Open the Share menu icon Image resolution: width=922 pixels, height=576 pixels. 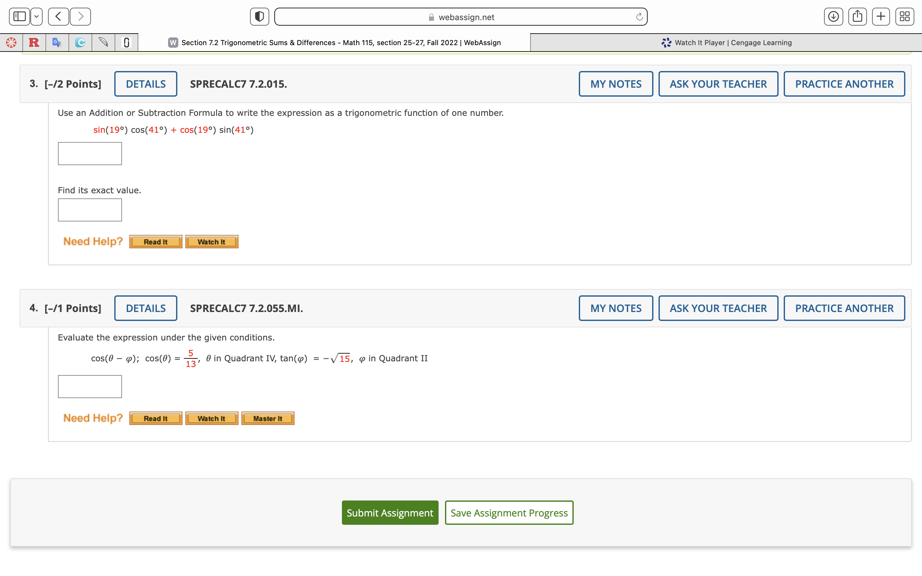[x=857, y=16]
